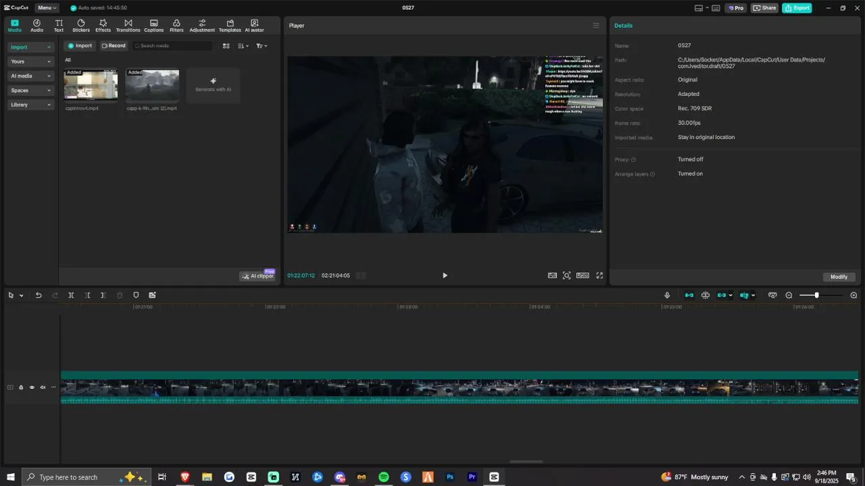This screenshot has height=486, width=865.
Task: Expand the Import sidebar section
Action: click(30, 47)
